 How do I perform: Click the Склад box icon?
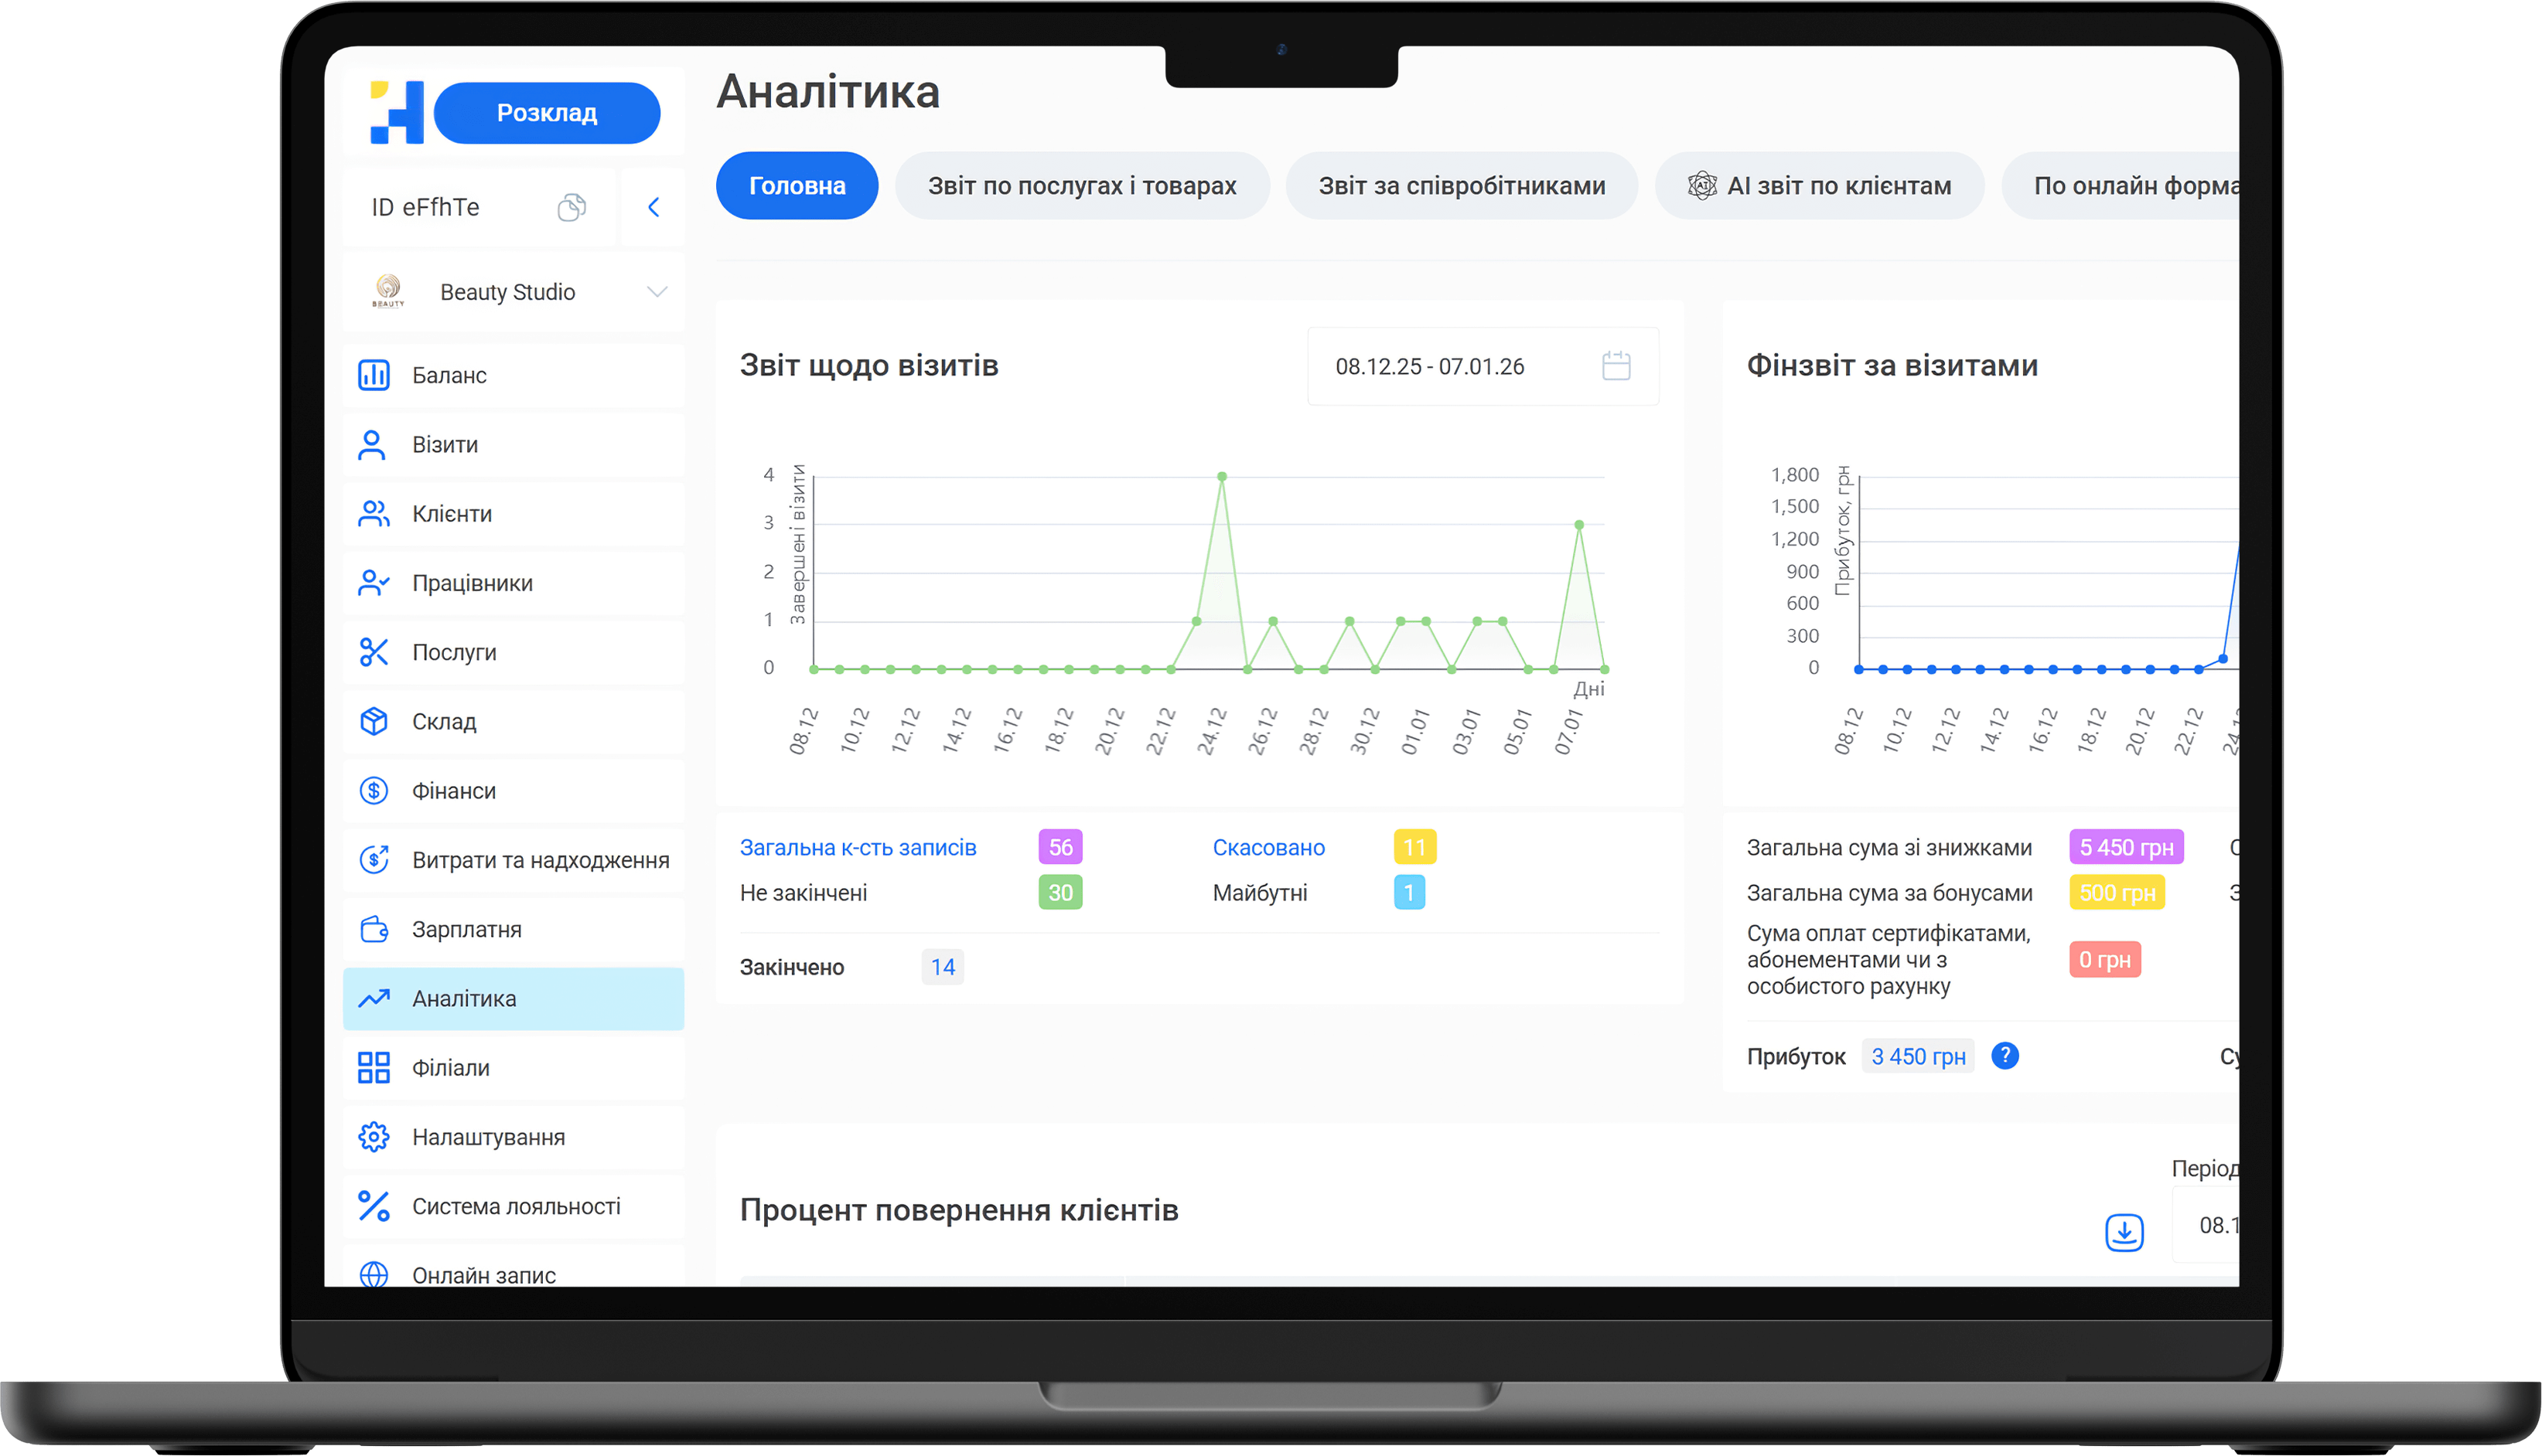click(x=374, y=721)
